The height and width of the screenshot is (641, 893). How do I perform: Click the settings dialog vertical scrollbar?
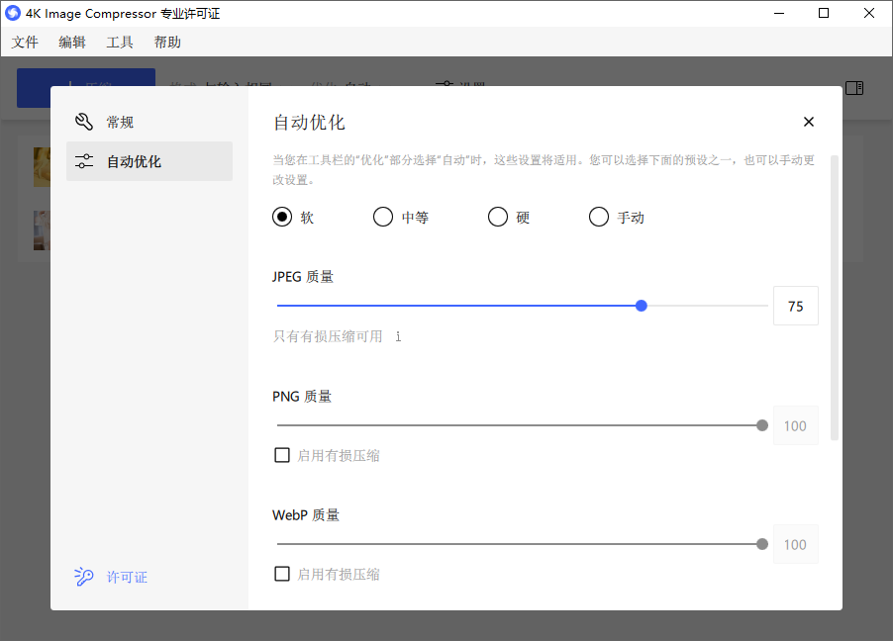[x=835, y=298]
